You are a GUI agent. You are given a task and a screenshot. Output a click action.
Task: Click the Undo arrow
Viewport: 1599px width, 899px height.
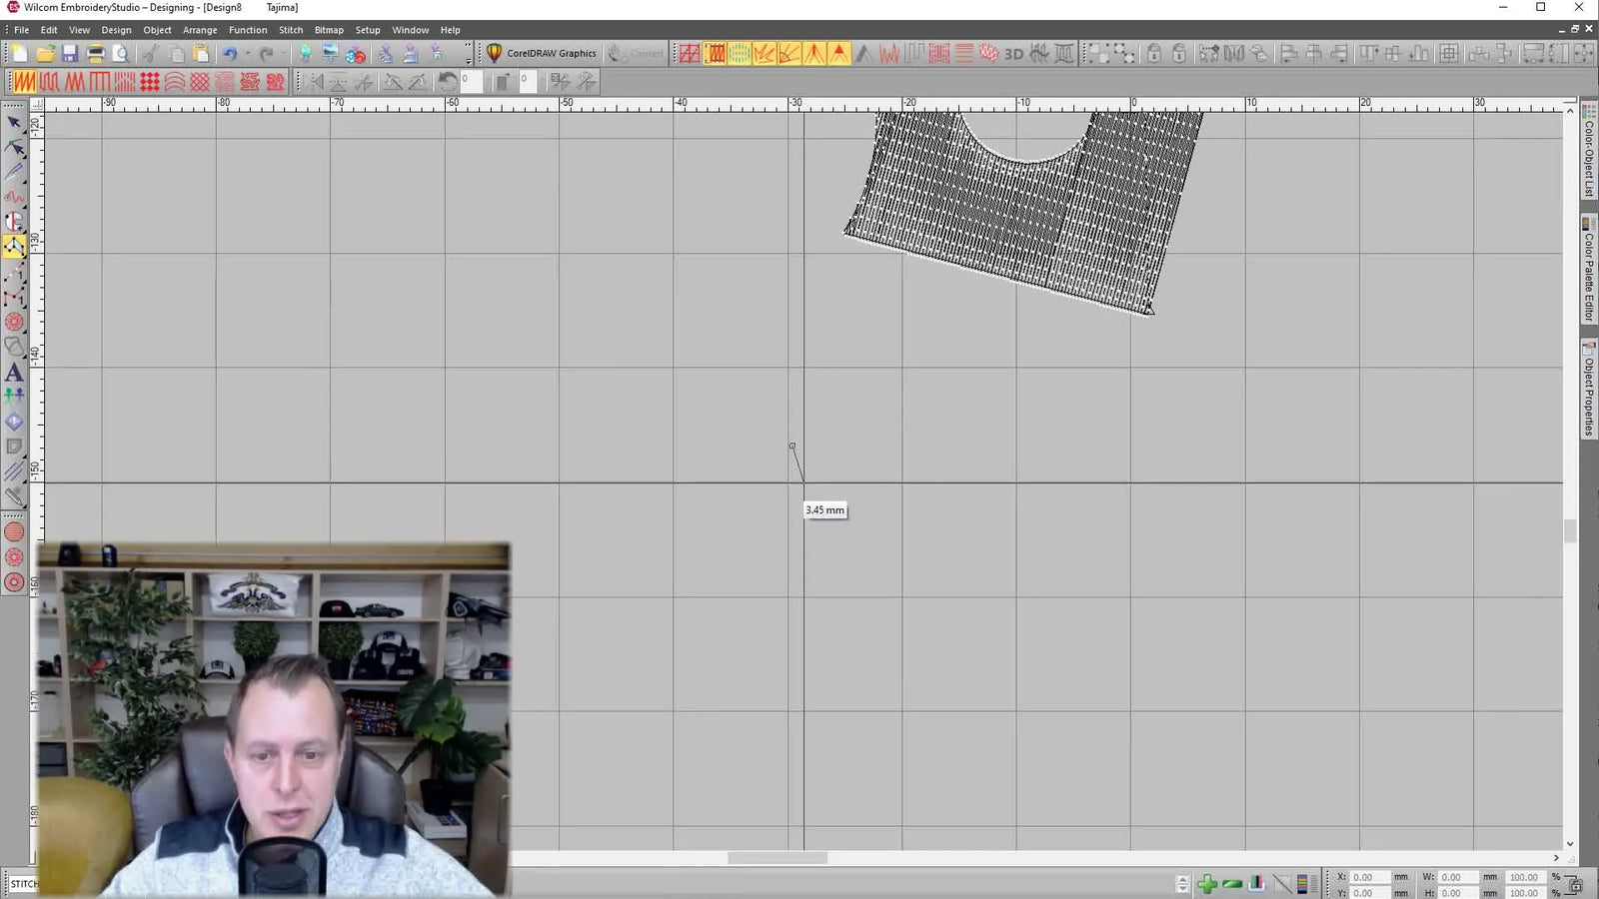(230, 54)
